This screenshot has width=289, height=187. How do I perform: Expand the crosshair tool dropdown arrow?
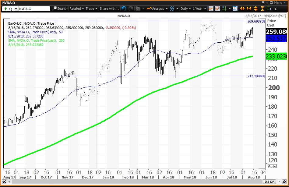tap(230, 9)
